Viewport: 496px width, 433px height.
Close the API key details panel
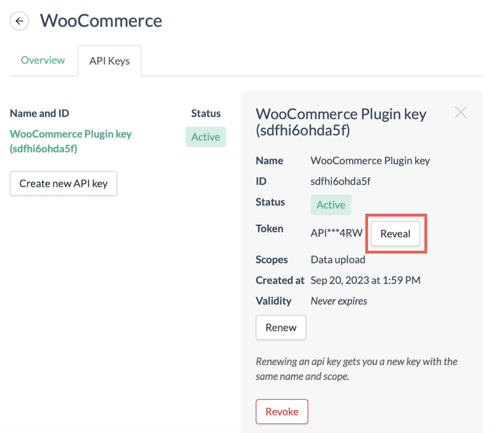tap(460, 112)
